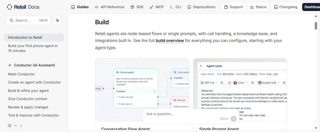
Task: Click the Call transfer phone icon
Action: 175,72
